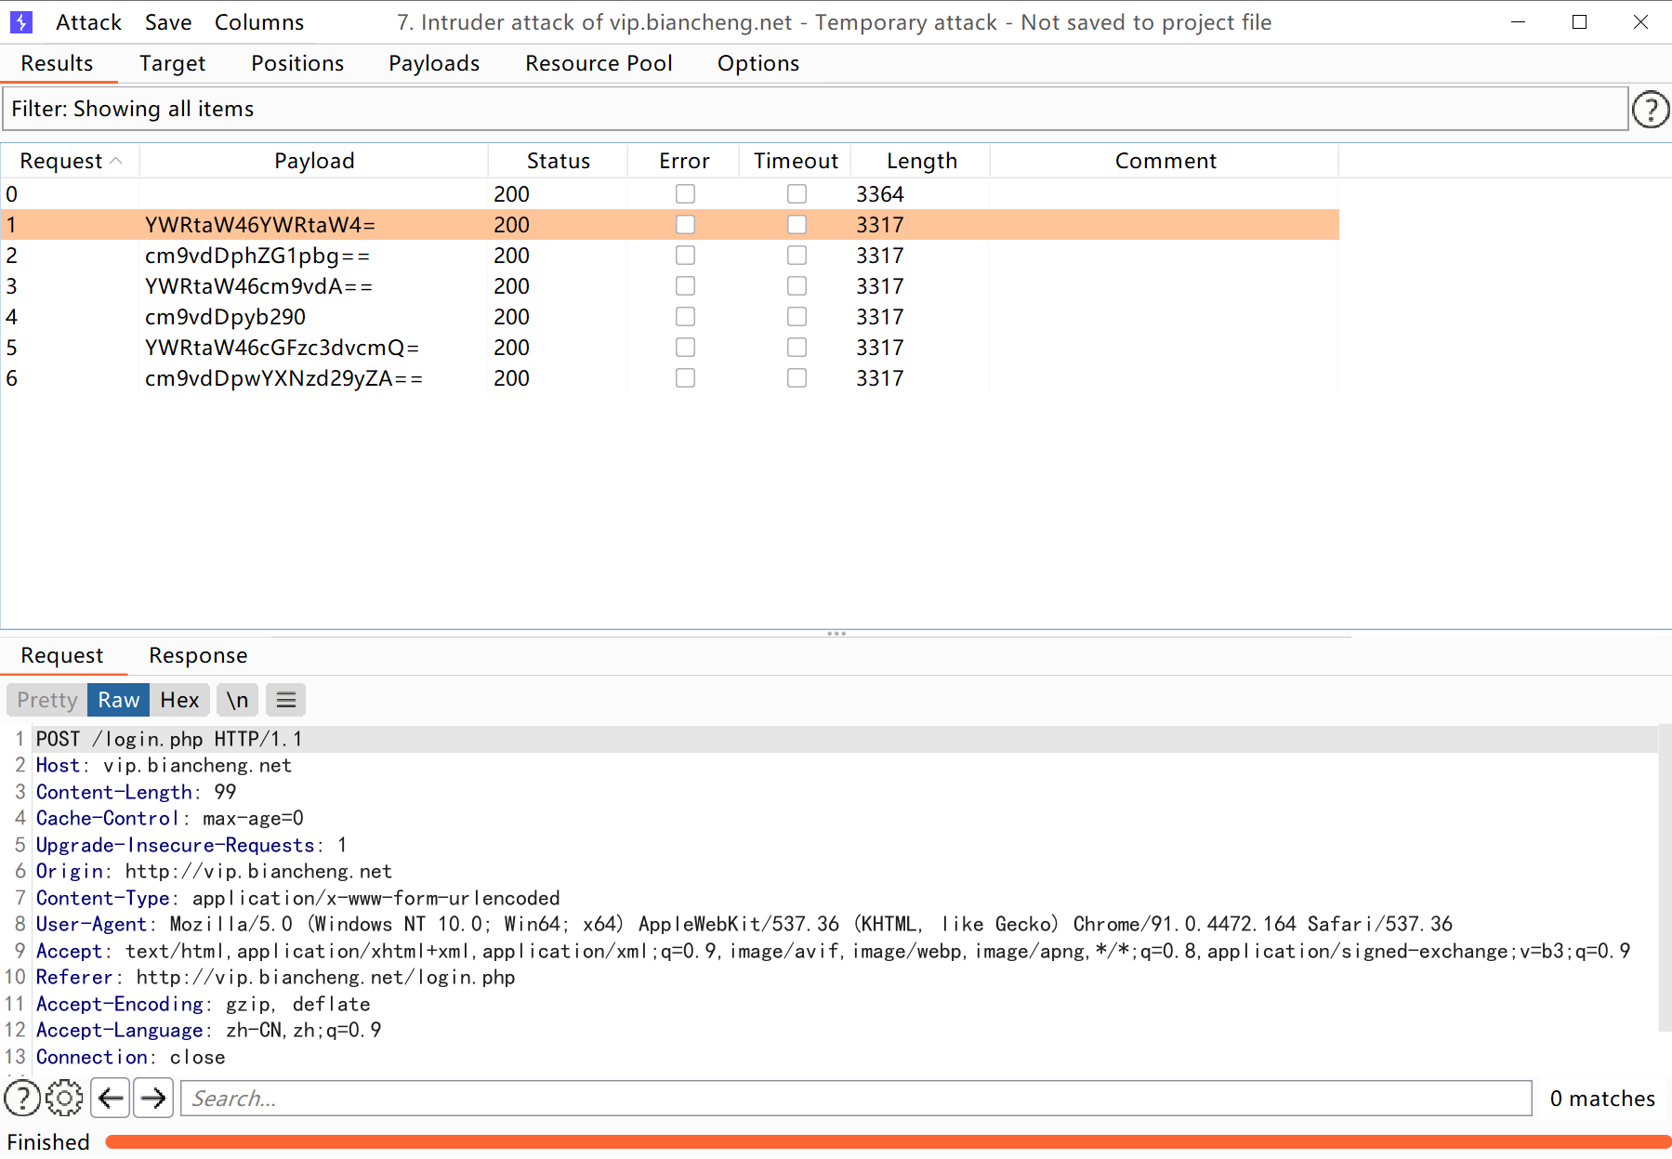1672x1159 pixels.
Task: Switch to the Options tab
Action: click(x=758, y=63)
